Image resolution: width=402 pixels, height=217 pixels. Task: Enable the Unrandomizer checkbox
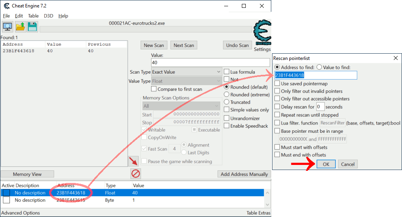(x=227, y=118)
